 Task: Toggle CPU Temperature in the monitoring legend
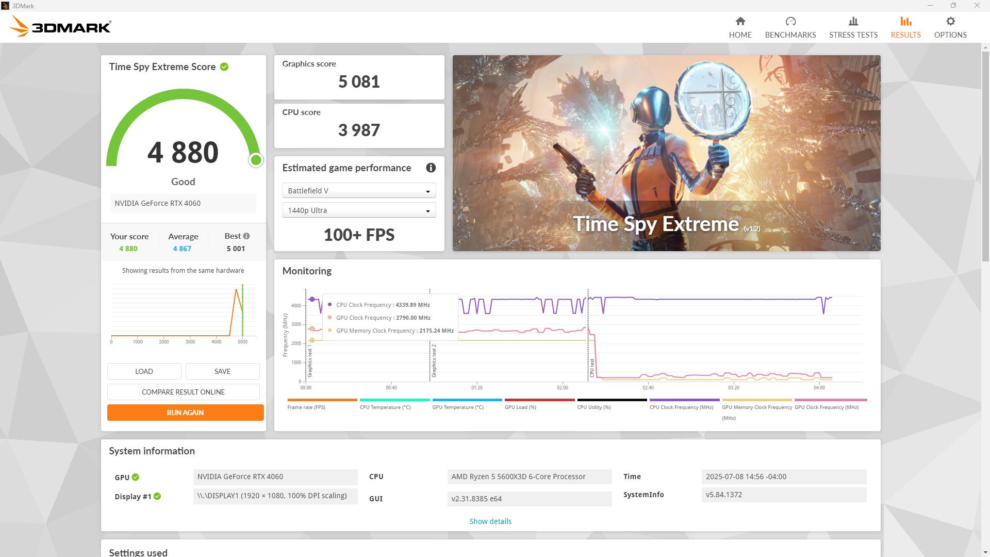coord(394,402)
